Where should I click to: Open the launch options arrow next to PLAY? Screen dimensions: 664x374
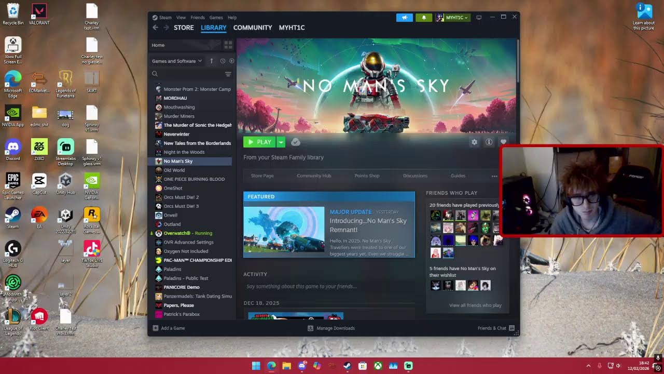(281, 142)
